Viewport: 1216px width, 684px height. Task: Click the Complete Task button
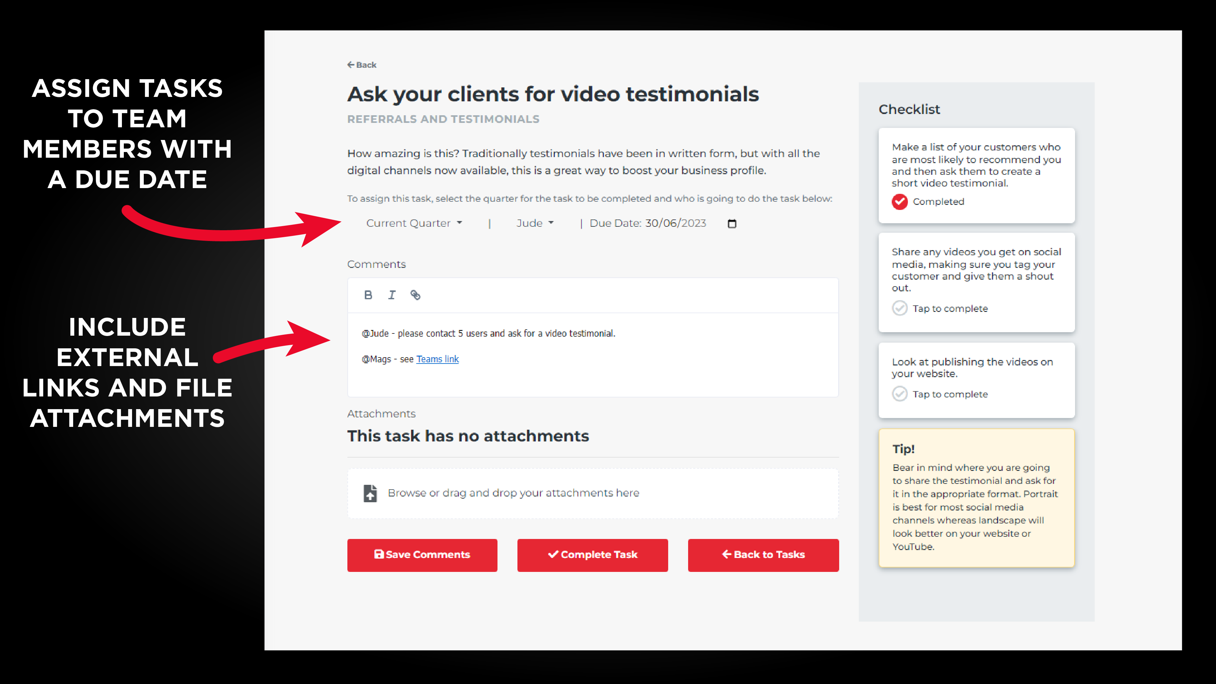point(592,555)
